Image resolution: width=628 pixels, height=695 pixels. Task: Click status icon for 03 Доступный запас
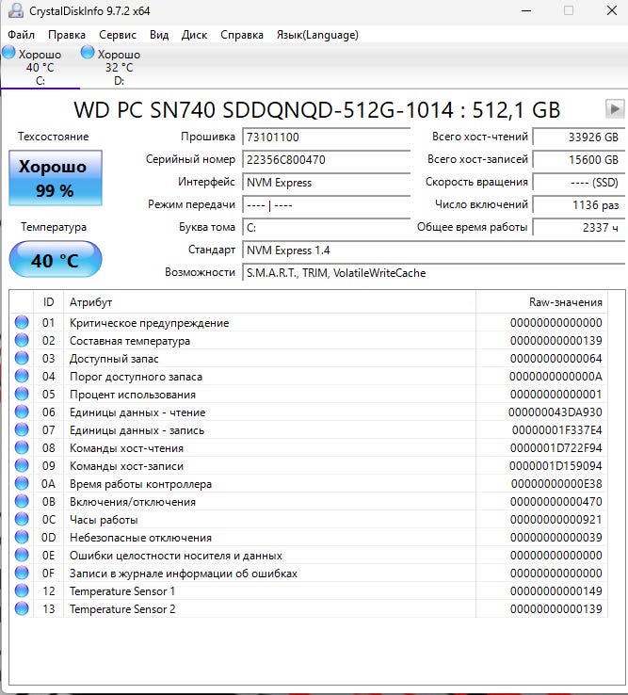coord(22,358)
